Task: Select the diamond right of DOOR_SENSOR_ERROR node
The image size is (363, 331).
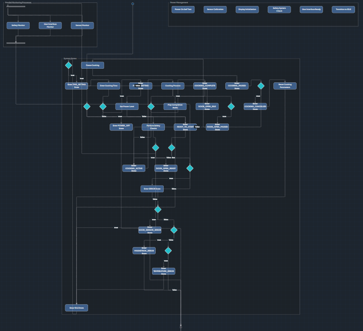Action: 174,230
